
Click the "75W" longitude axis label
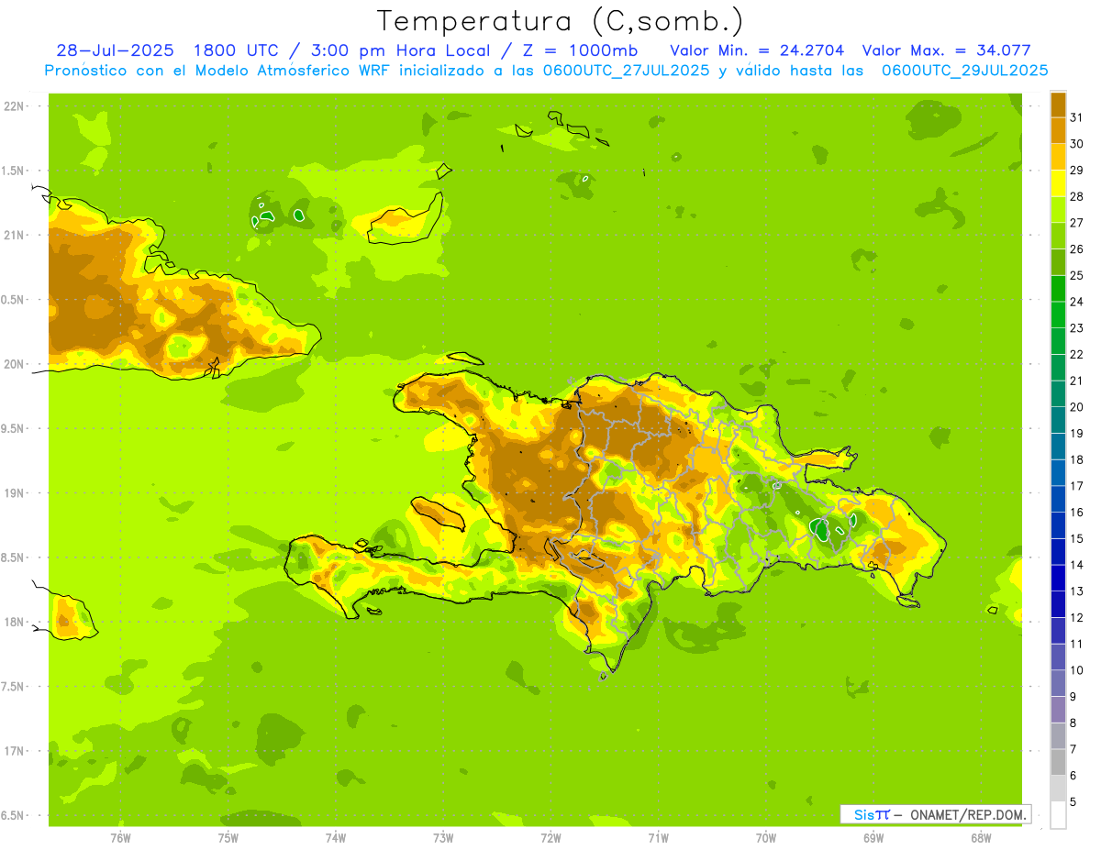(x=228, y=837)
